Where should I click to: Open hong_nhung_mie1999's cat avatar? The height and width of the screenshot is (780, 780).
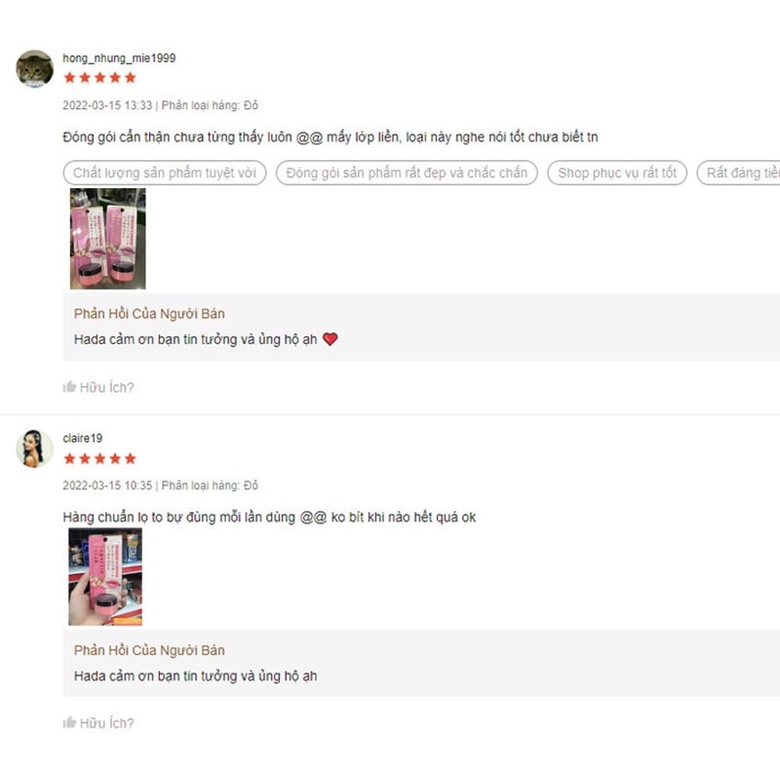pos(34,68)
